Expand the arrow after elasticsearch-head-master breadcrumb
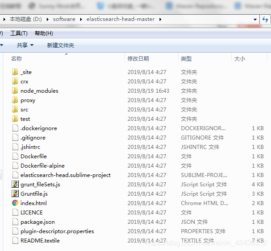This screenshot has width=271, height=251. (160, 19)
